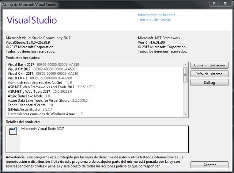Screen dimensions: 234x173
Task: Select ASP.NET y Web Tools 2017
Action: point(95,92)
